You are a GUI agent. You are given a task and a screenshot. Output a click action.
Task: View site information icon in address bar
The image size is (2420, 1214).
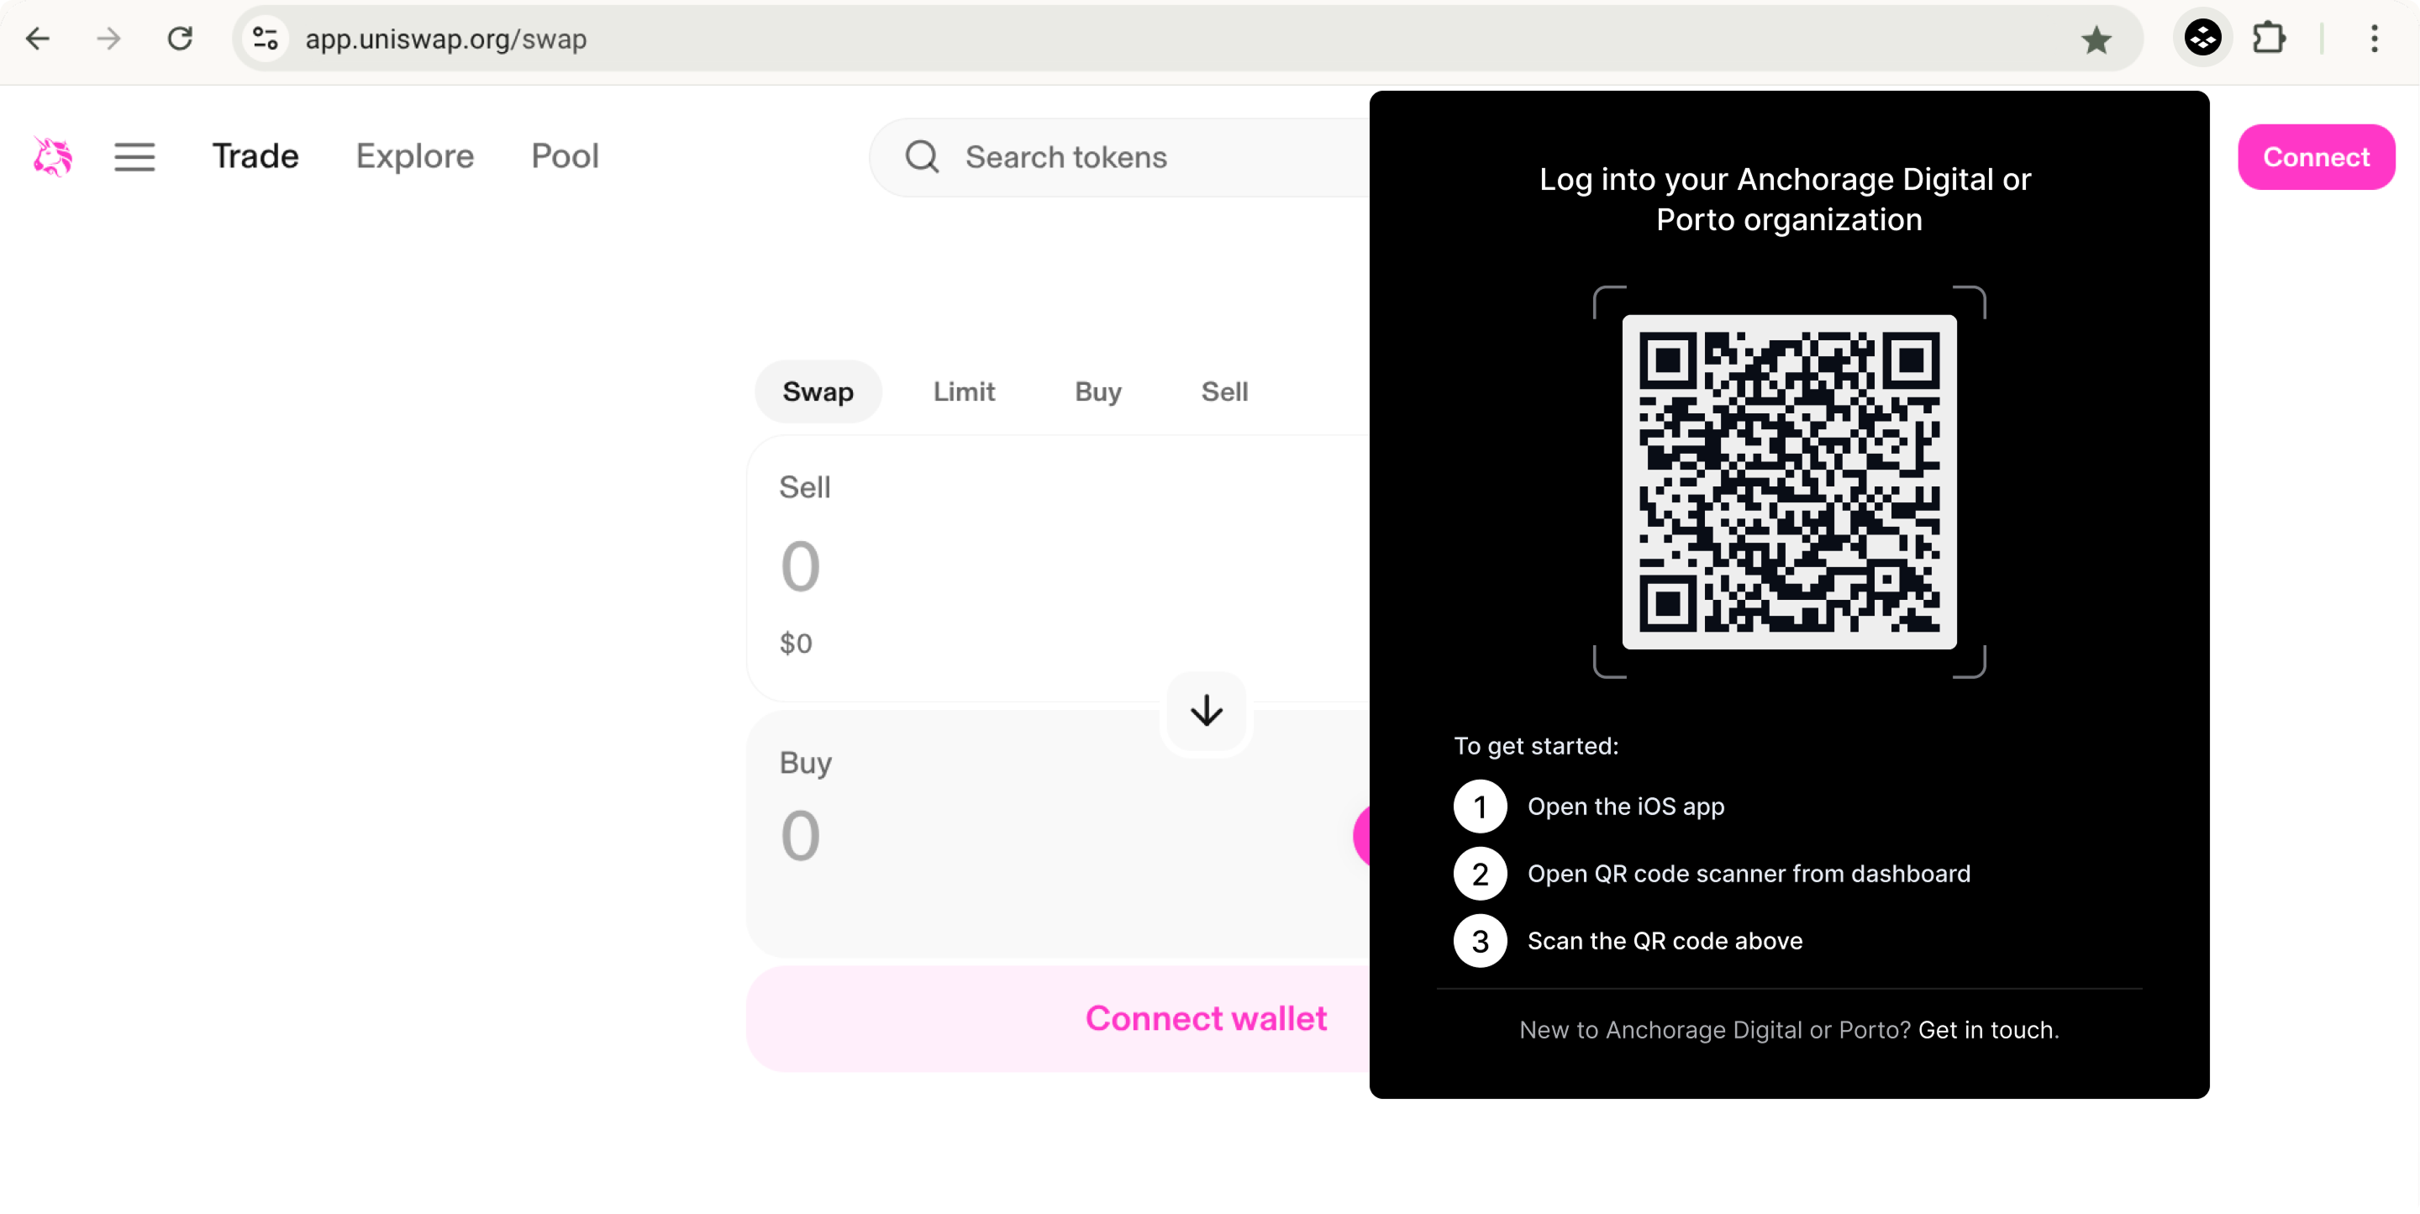265,39
